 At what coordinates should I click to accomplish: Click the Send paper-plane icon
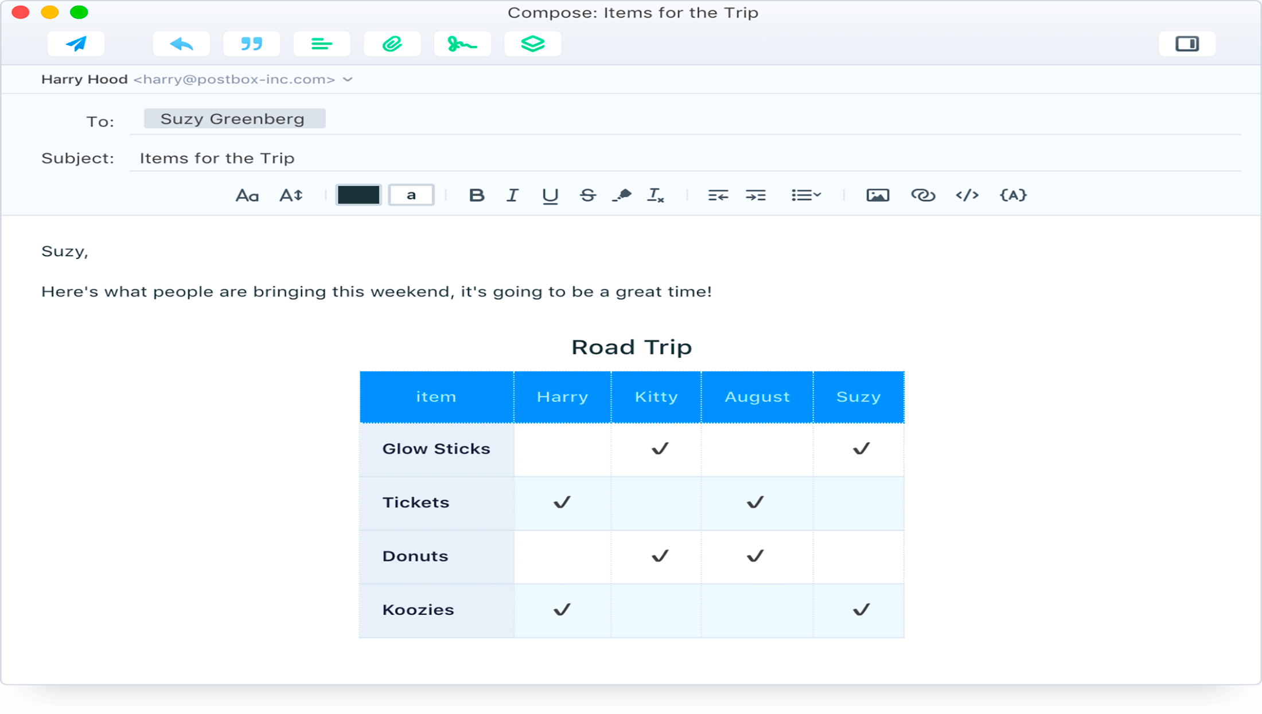[x=76, y=44]
